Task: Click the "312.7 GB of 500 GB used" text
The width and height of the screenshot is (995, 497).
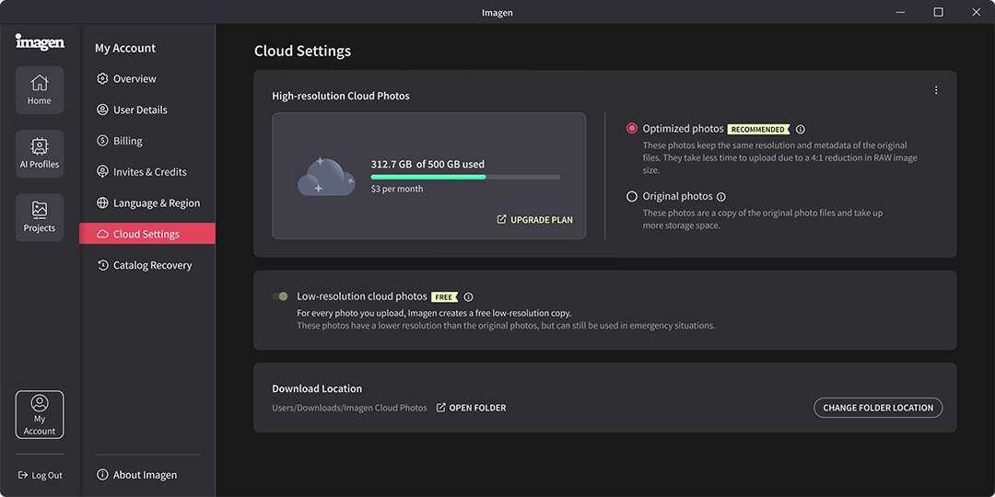Action: (x=427, y=164)
